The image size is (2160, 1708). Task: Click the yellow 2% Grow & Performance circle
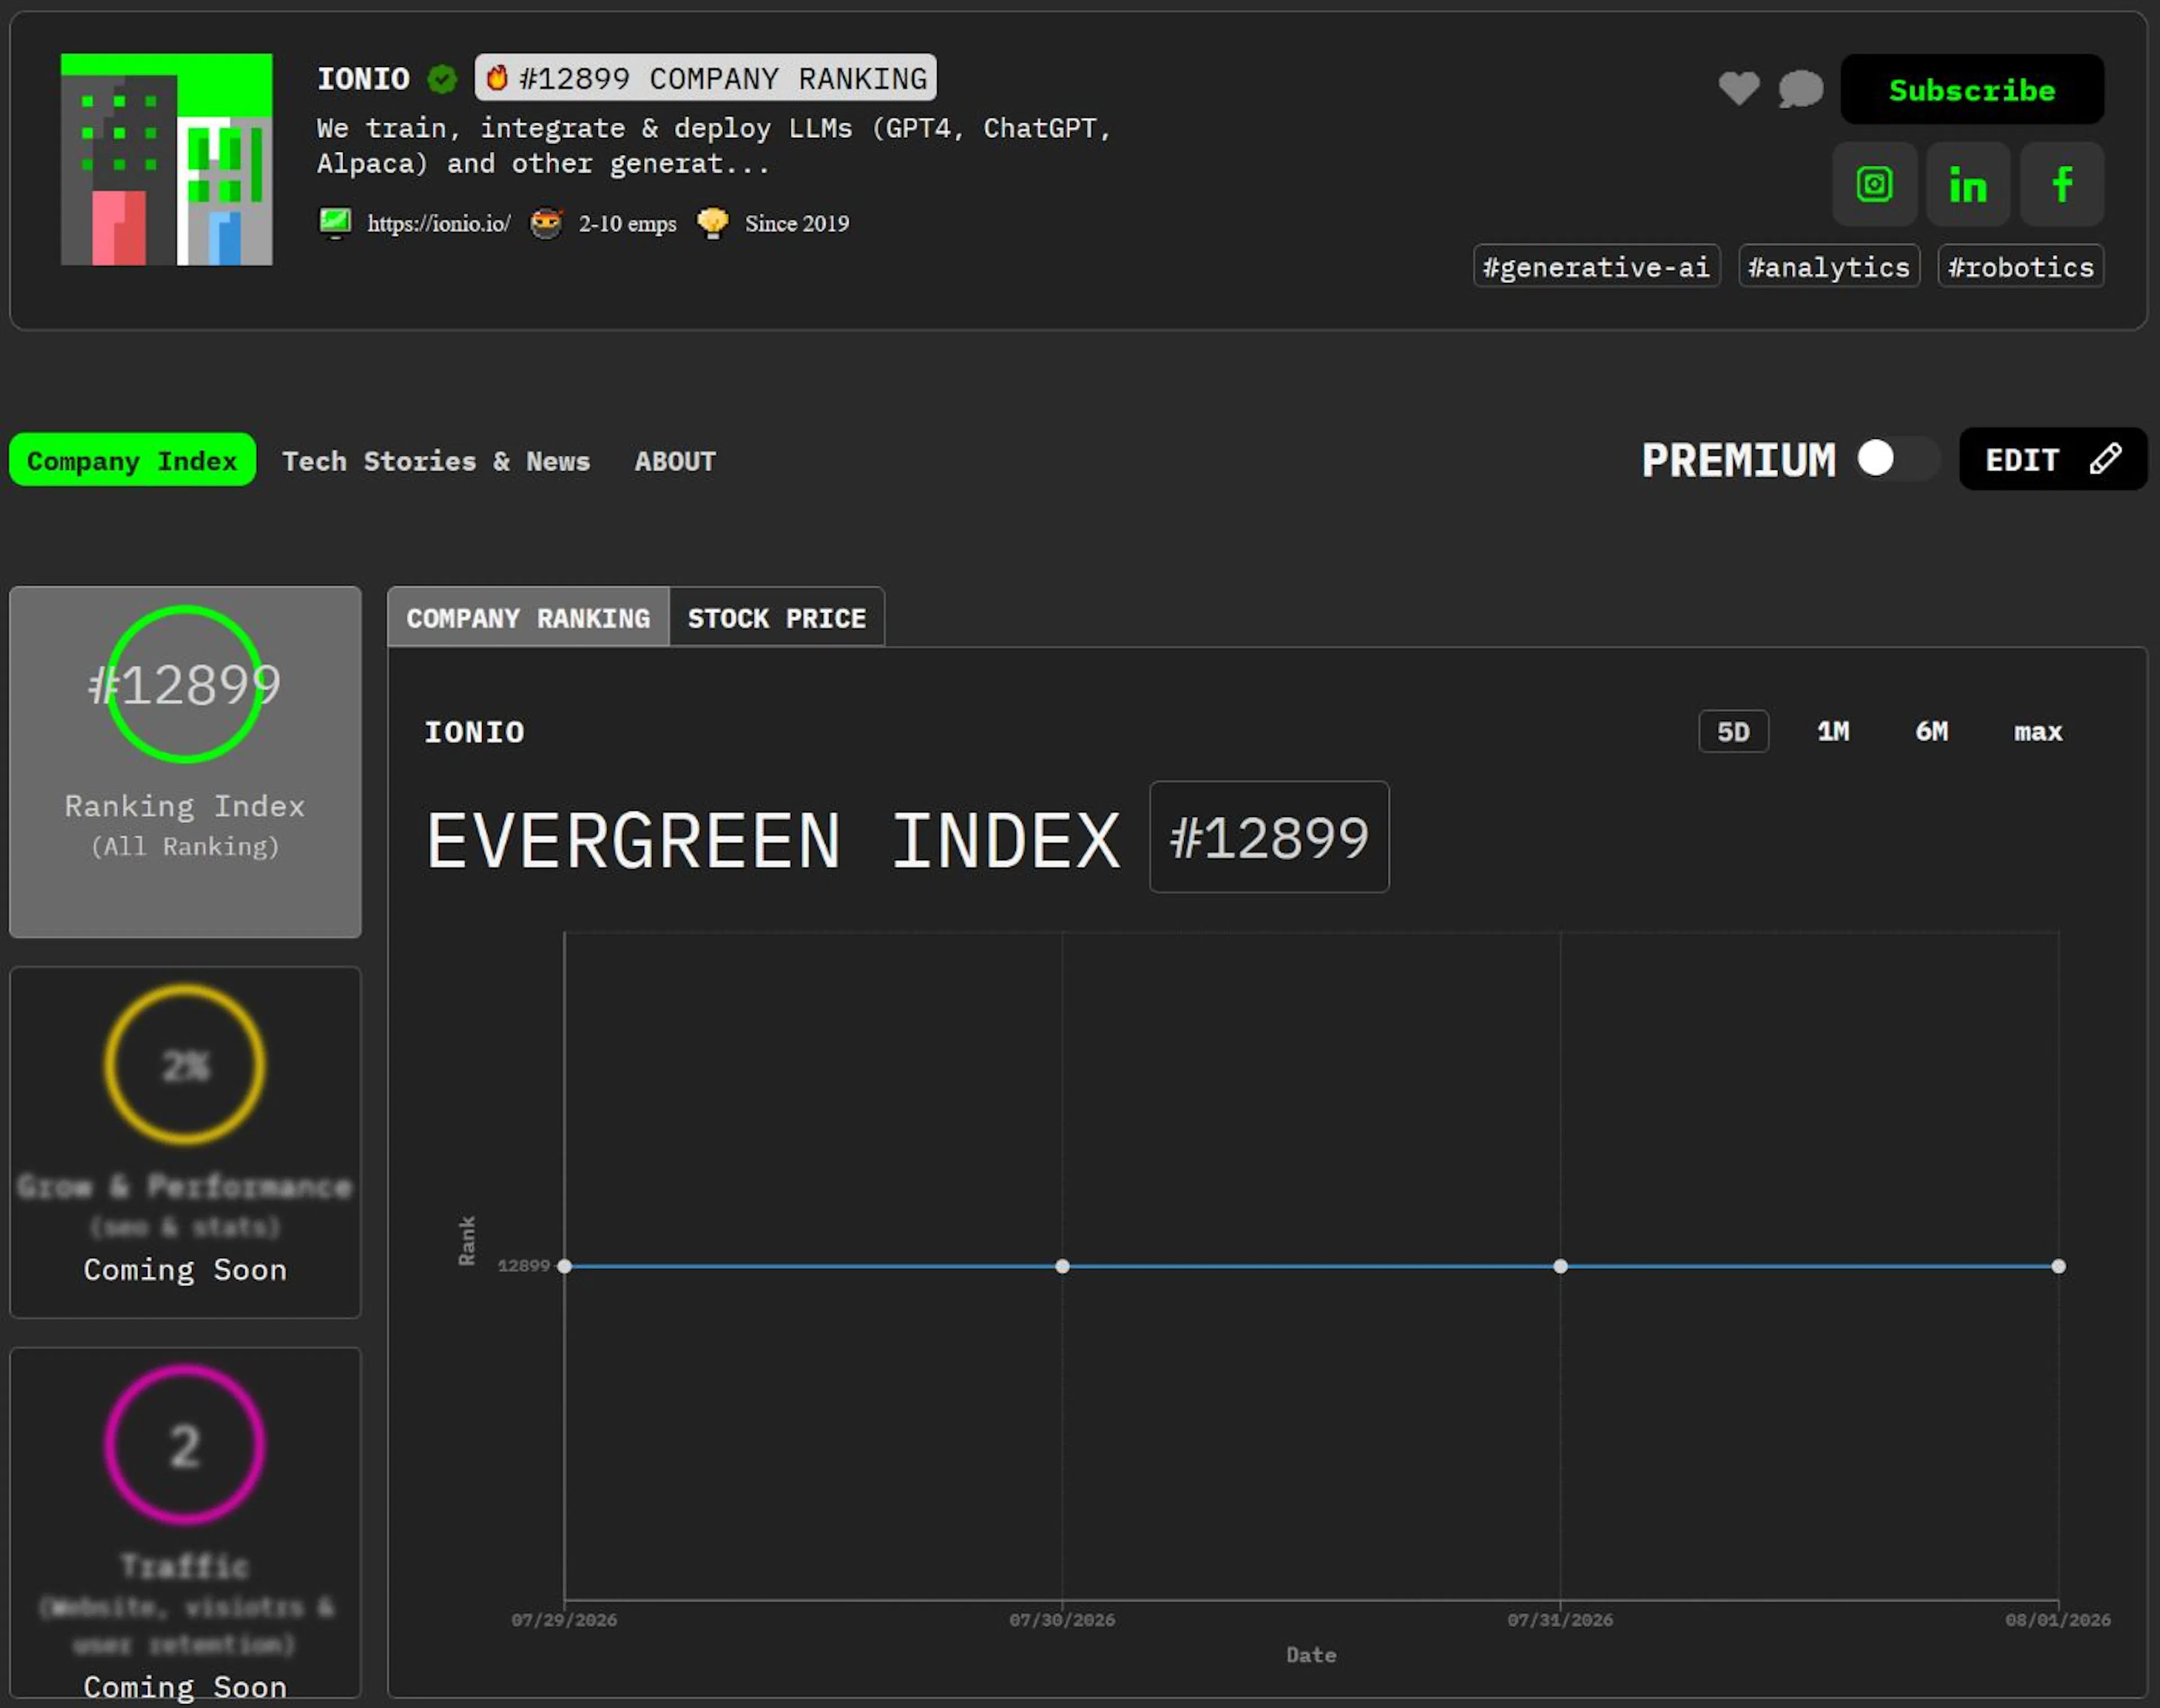coord(185,1065)
